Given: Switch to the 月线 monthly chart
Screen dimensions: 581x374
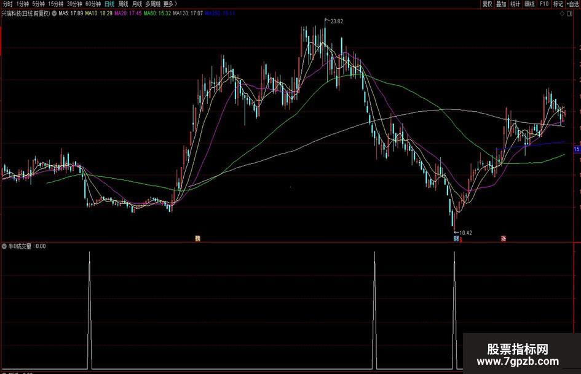Looking at the screenshot, I should [137, 4].
